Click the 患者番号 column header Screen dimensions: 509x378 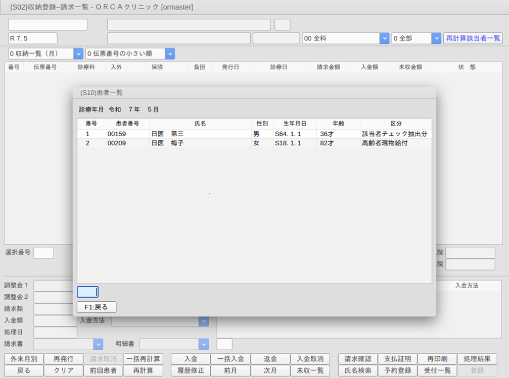[127, 124]
